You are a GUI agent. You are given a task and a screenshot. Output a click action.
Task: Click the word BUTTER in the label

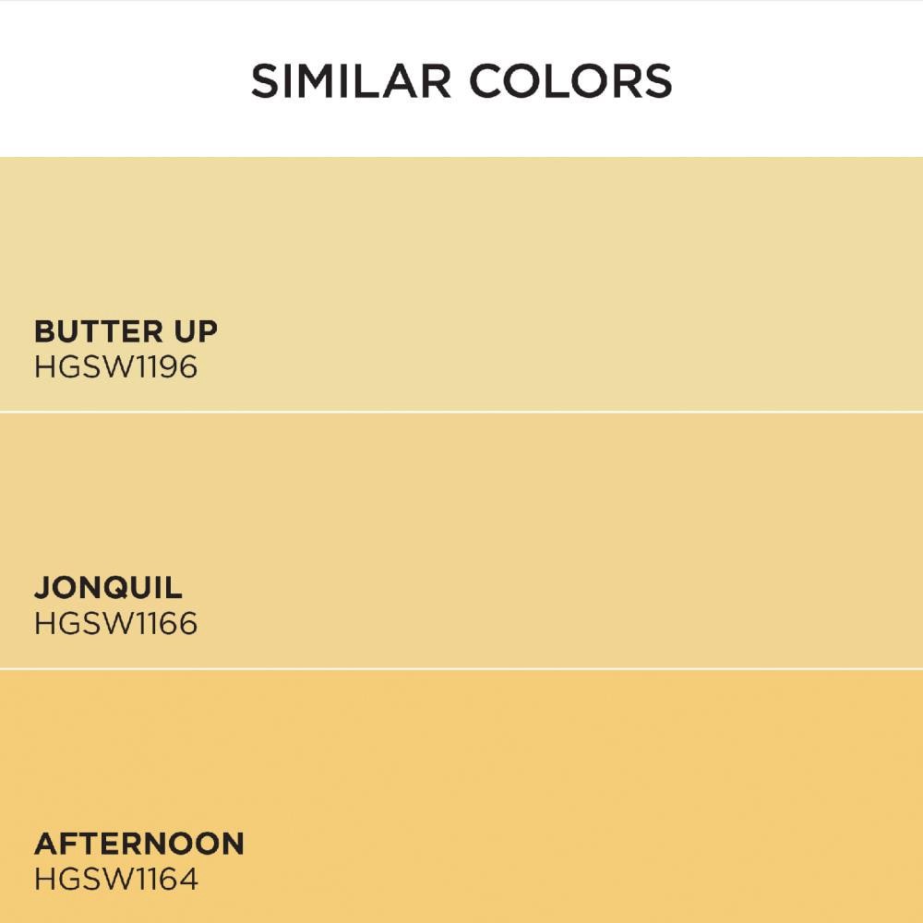[90, 330]
